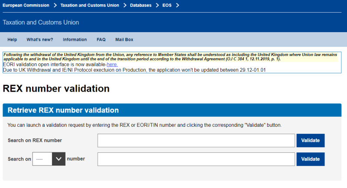
Task: Click the UK withdrawal italic notice text
Action: [170, 57]
